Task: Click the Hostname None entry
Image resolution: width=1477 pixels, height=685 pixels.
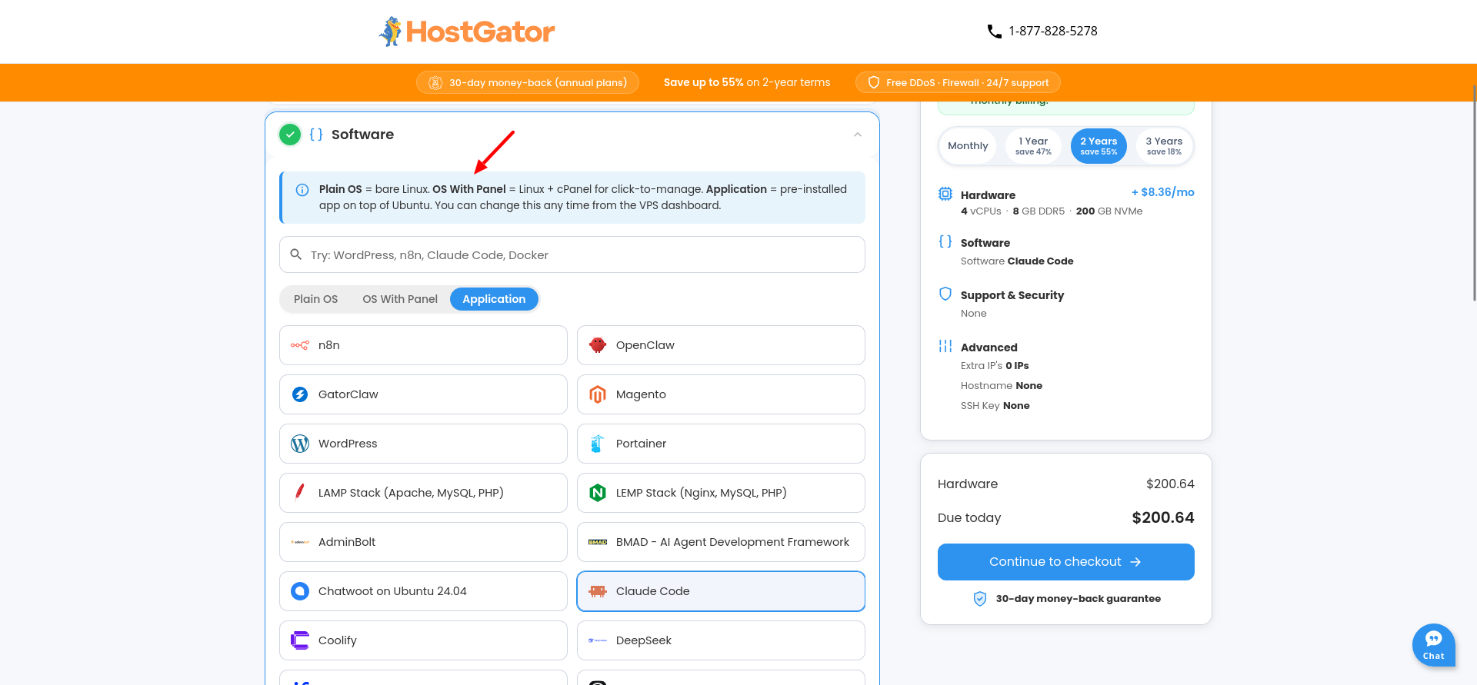Action: point(1002,386)
